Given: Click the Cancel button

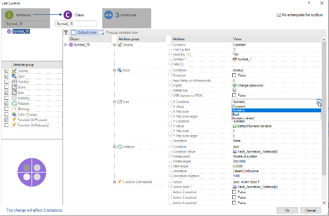Looking at the screenshot, I should click(311, 211).
